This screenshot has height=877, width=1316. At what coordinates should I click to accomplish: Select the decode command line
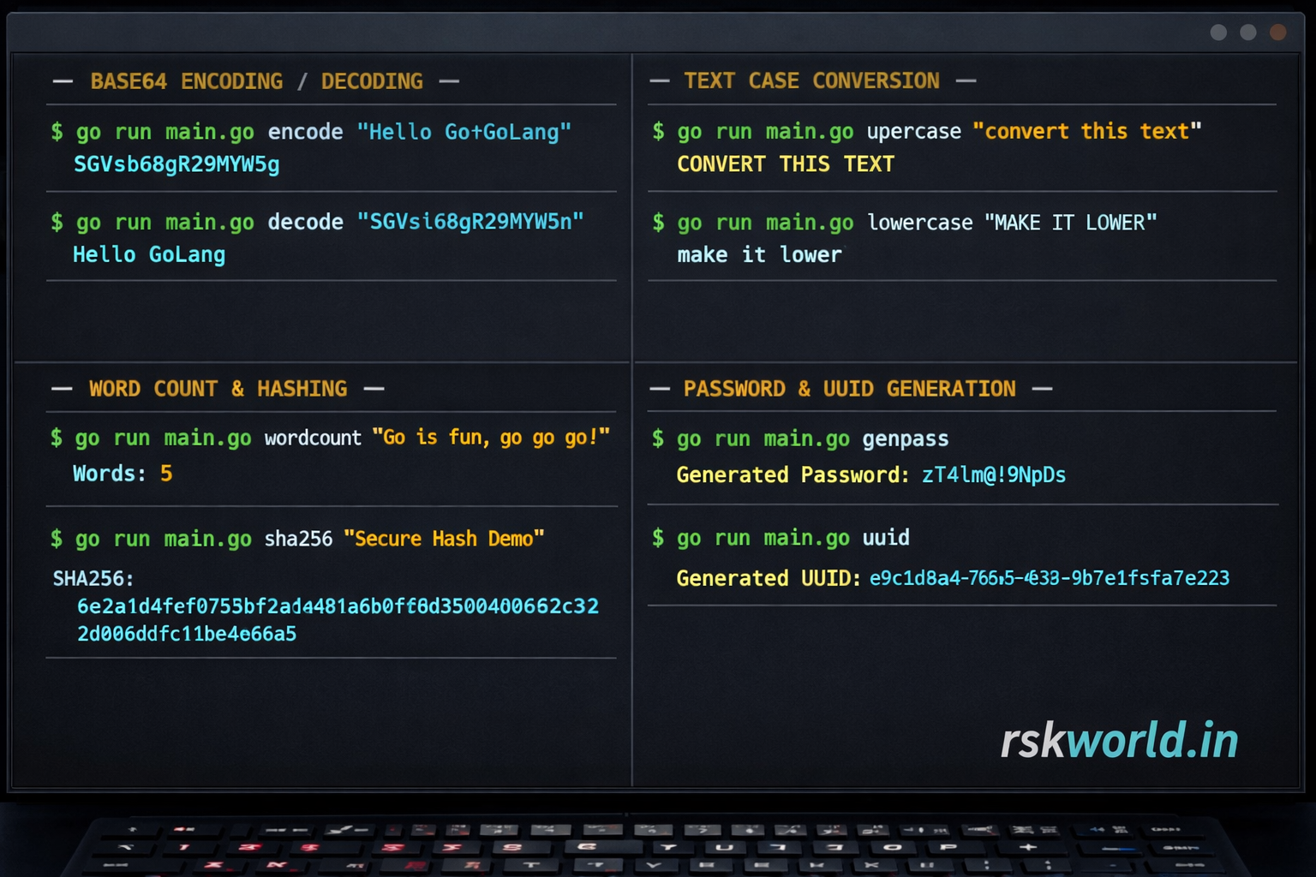pos(317,222)
